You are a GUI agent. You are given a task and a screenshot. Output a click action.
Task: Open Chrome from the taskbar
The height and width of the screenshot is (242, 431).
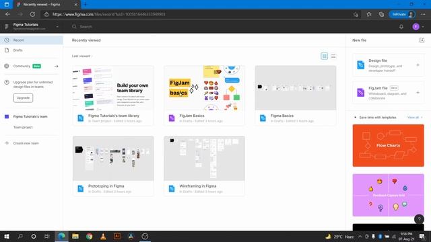click(89, 236)
